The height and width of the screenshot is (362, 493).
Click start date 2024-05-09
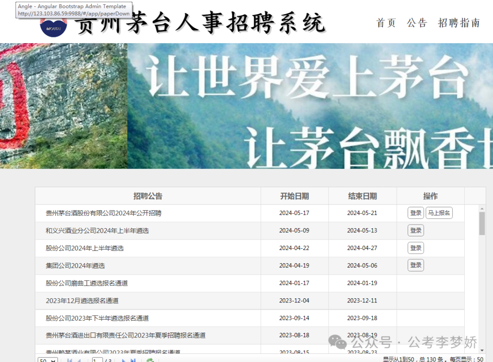click(x=294, y=230)
